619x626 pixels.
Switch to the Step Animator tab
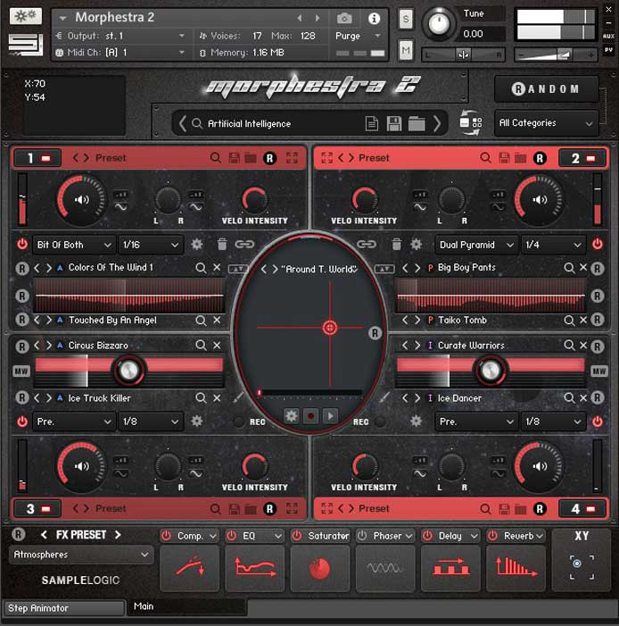62,608
